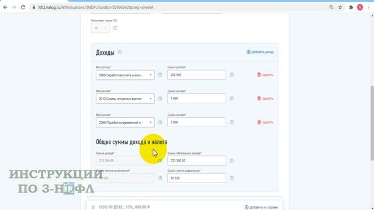The height and width of the screenshot is (210, 374).
Task: Bookmark the page with the star icon
Action: pyautogui.click(x=340, y=8)
